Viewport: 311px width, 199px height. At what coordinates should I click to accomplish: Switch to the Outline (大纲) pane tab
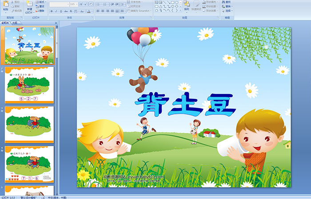[x=15, y=23]
